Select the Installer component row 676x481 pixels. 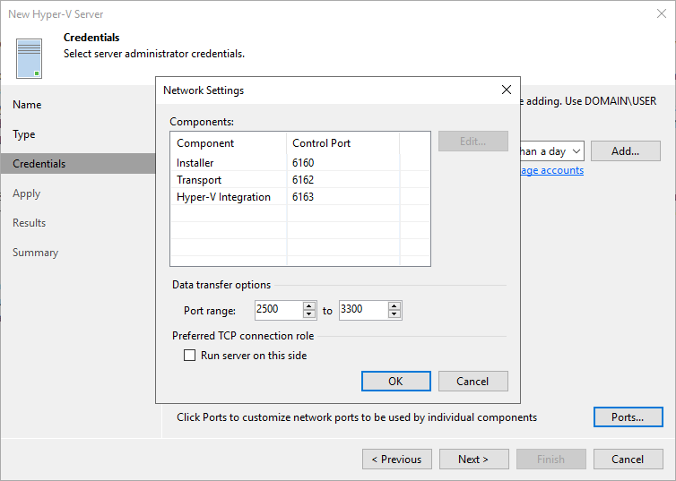pyautogui.click(x=300, y=163)
